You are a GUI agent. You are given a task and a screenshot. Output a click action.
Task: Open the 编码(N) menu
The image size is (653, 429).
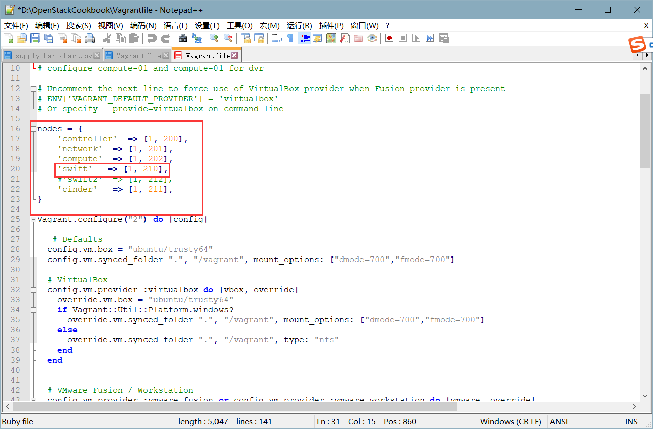143,25
